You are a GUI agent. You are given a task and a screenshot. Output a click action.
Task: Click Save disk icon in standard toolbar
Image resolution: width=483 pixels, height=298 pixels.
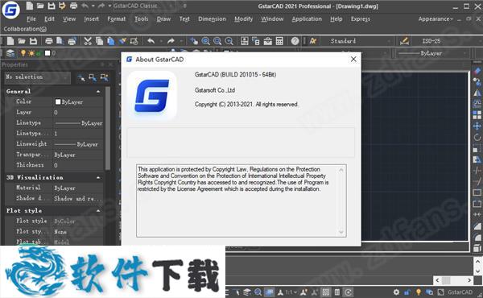click(33, 41)
